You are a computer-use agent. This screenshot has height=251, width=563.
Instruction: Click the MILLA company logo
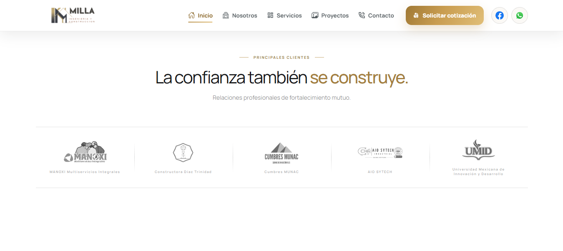tap(73, 15)
